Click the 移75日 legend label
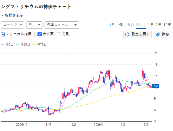The width and height of the screenshot is (173, 131). tap(42, 45)
